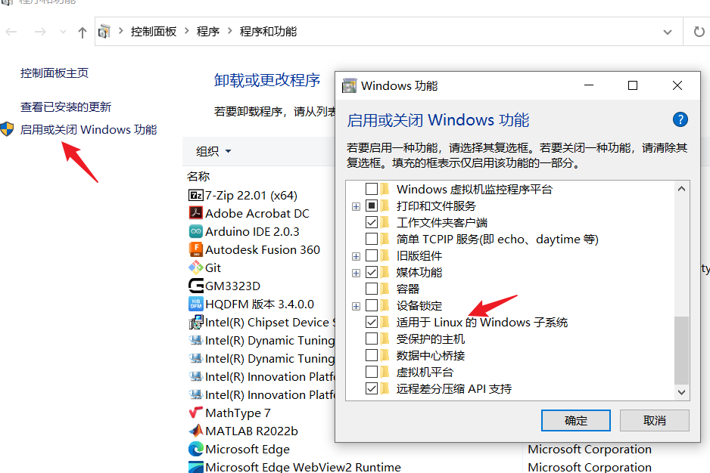The height and width of the screenshot is (473, 710).
Task: Click the Arduino IDE 2.0.3 icon
Action: (x=195, y=231)
